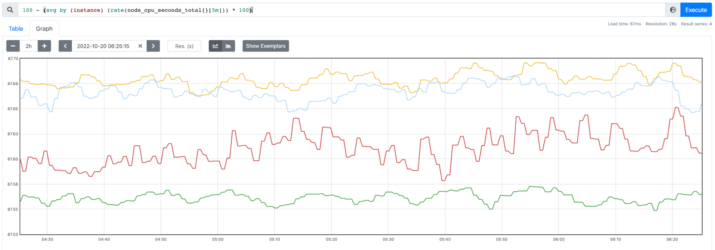Click the 05:20 x-axis label
Image resolution: width=715 pixels, height=250 pixels.
click(x=332, y=239)
